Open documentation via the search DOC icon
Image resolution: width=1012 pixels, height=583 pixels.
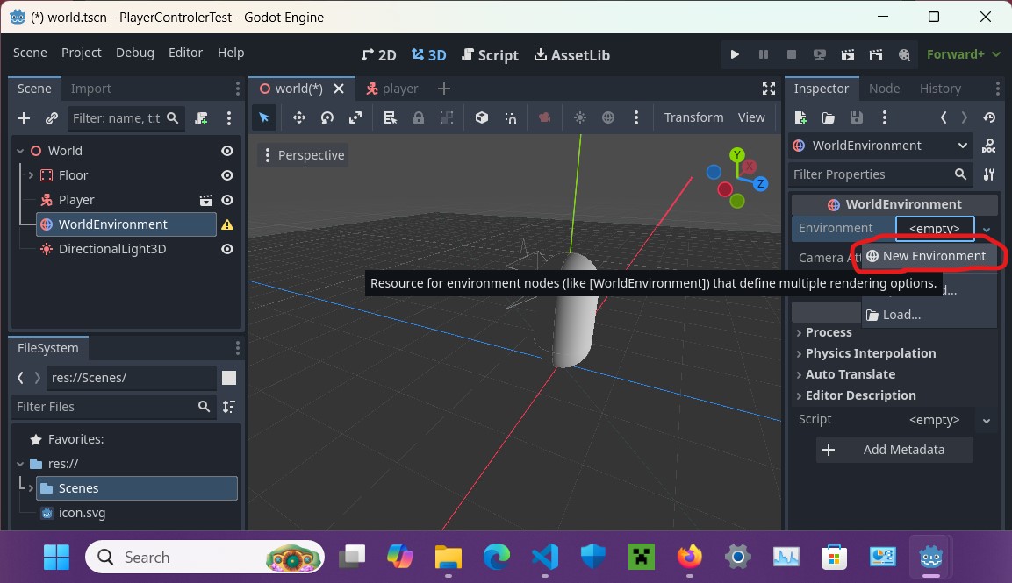coord(988,146)
